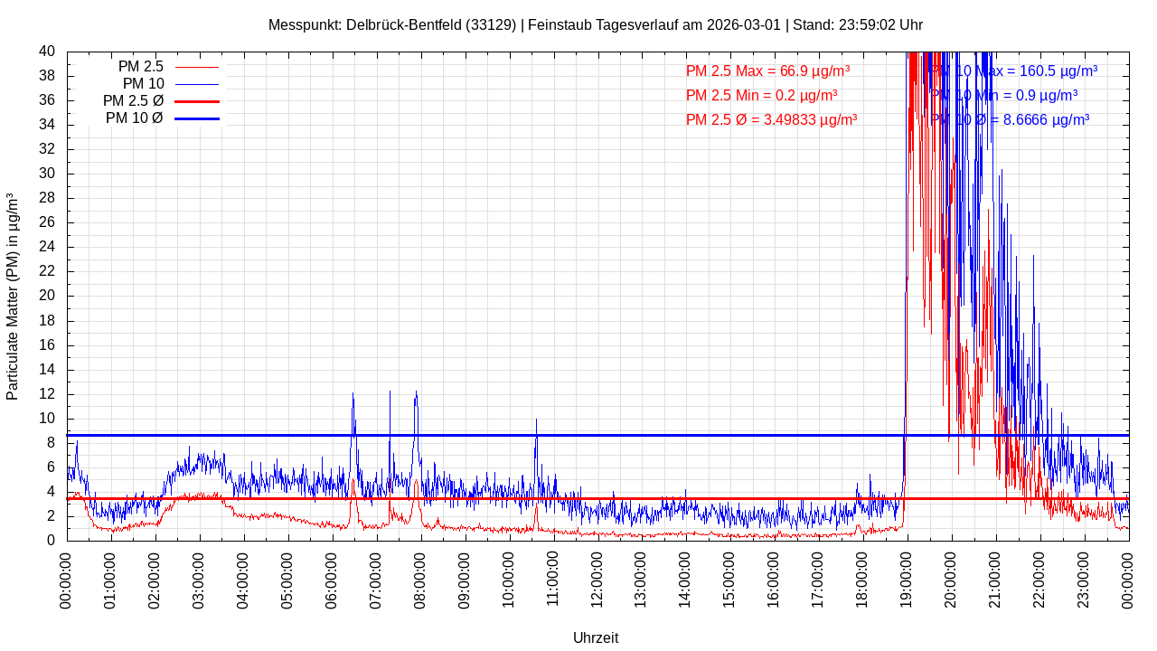This screenshot has height=651, width=1157.
Task: Click the thick blue PM 10 Ø legend line
Action: point(196,118)
